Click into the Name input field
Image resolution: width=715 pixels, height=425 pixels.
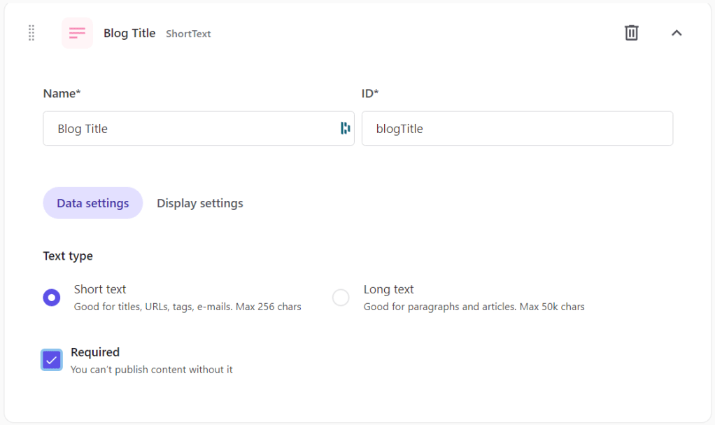click(x=189, y=129)
